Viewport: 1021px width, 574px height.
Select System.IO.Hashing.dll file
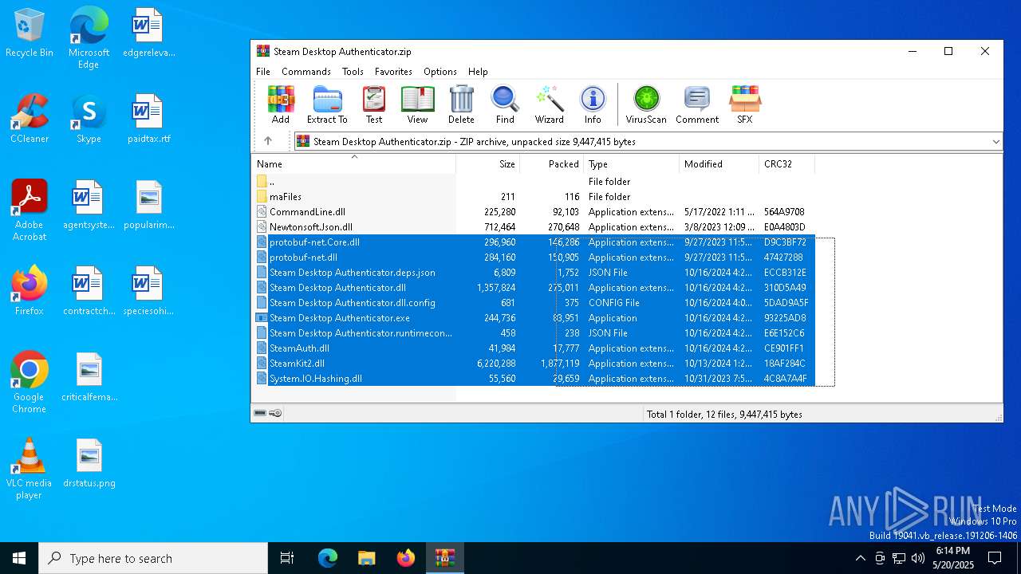click(x=534, y=379)
